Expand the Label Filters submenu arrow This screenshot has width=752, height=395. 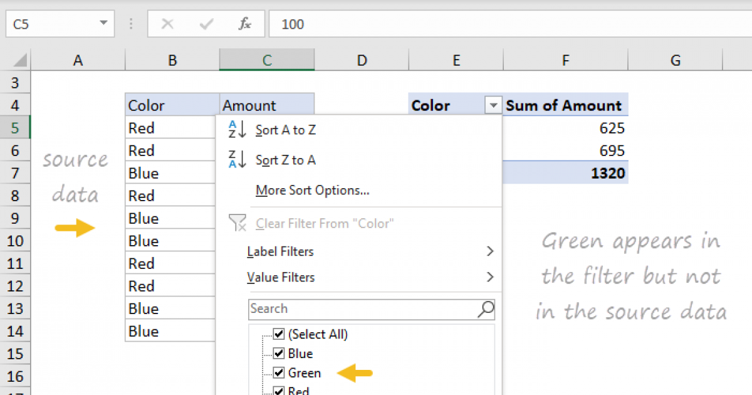click(491, 251)
